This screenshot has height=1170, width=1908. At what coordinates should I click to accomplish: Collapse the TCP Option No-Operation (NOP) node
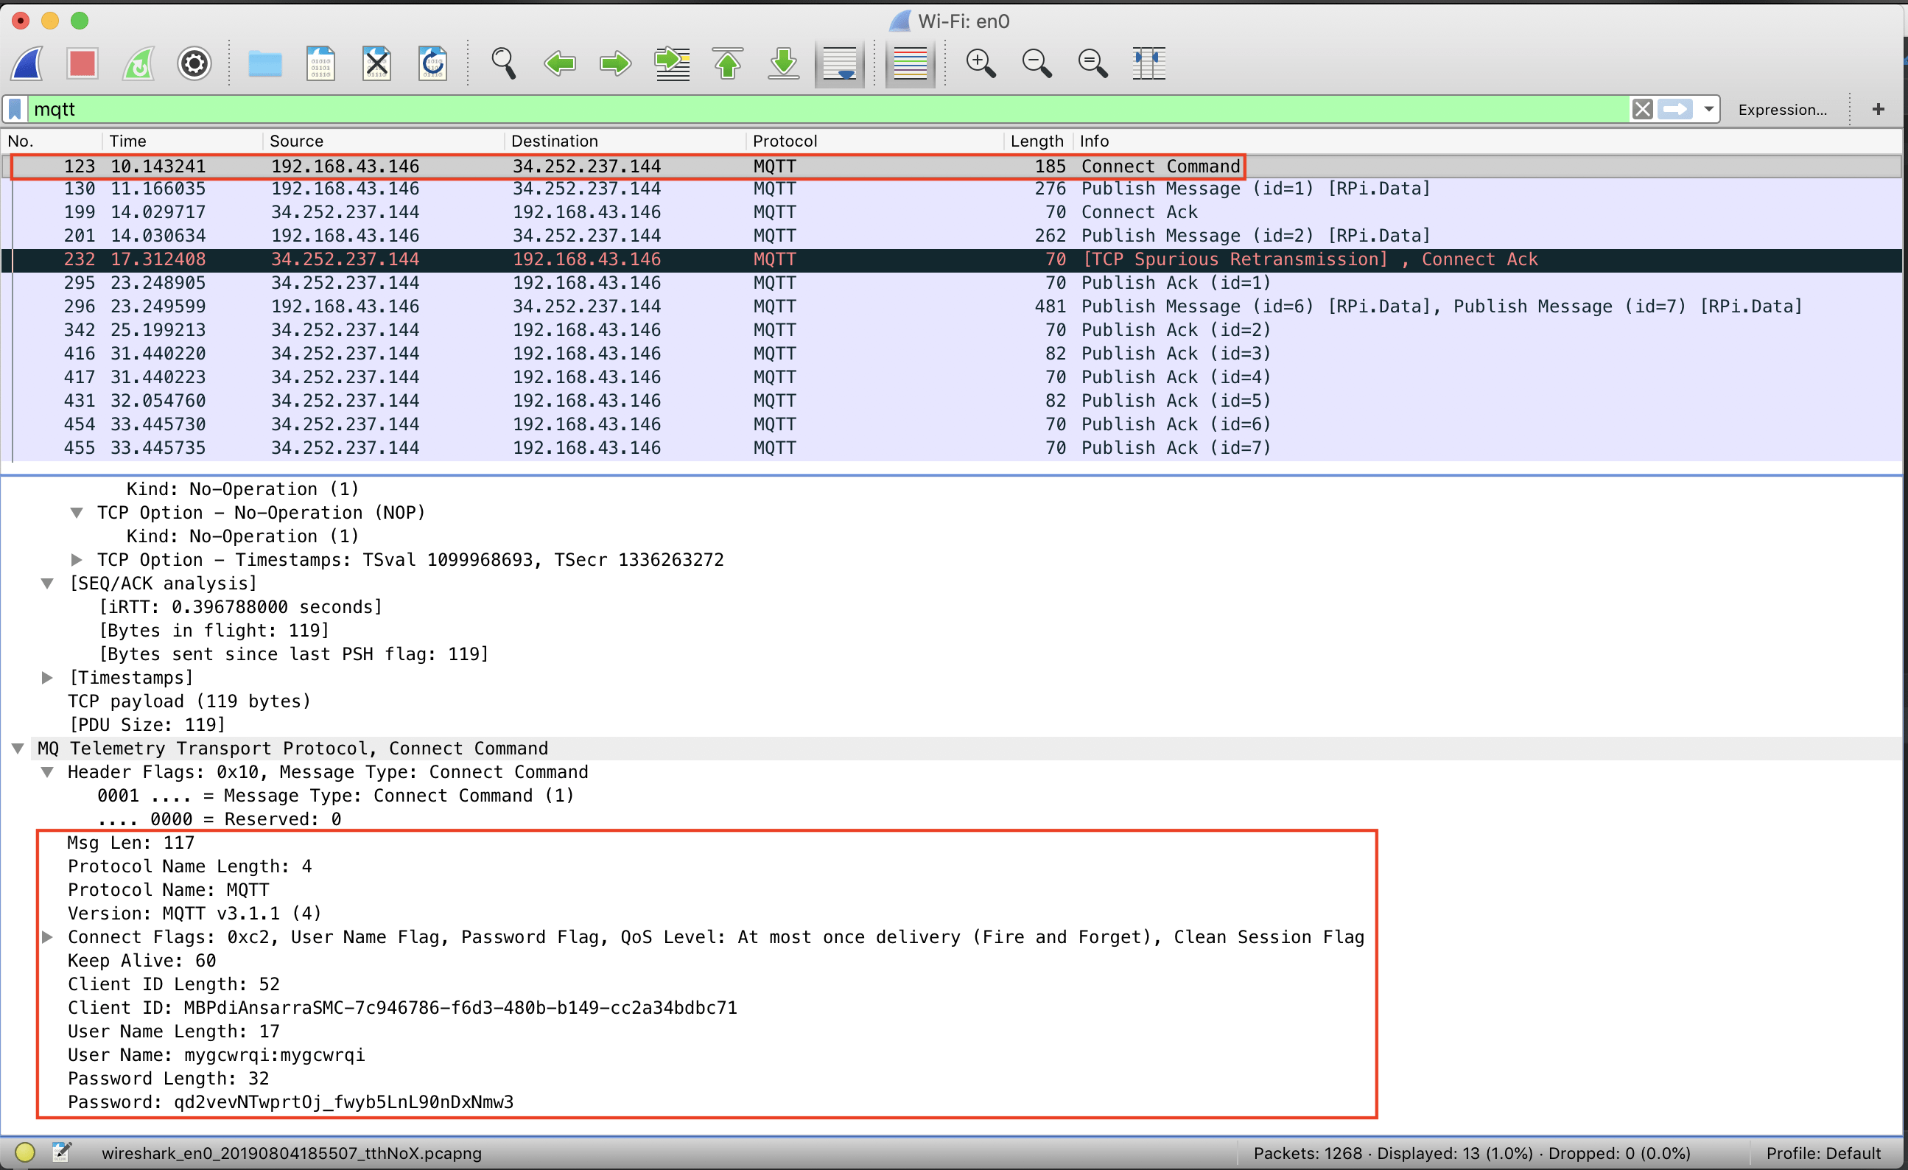(77, 513)
